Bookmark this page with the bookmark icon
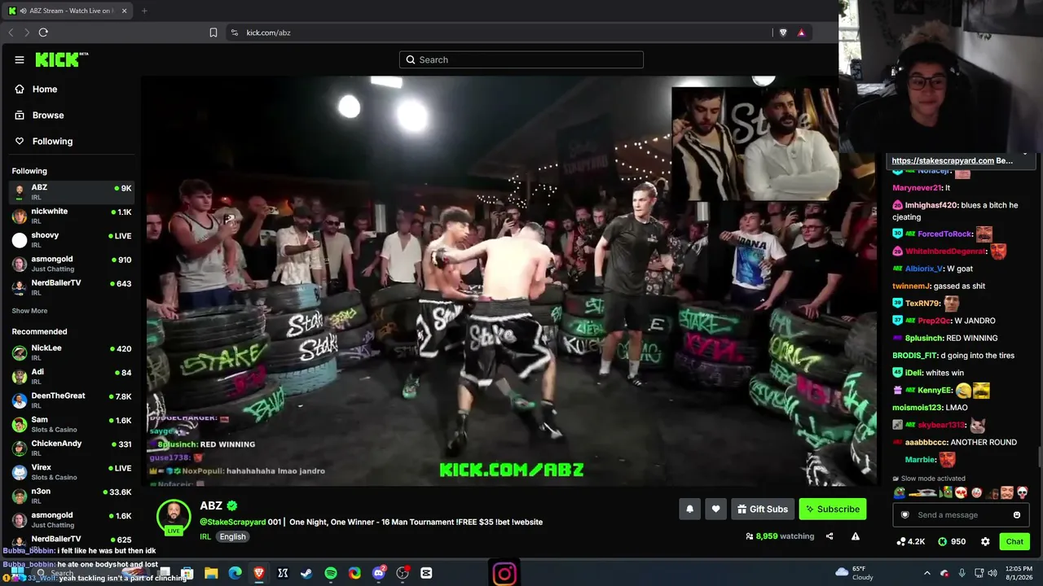The width and height of the screenshot is (1043, 586). coord(213,33)
